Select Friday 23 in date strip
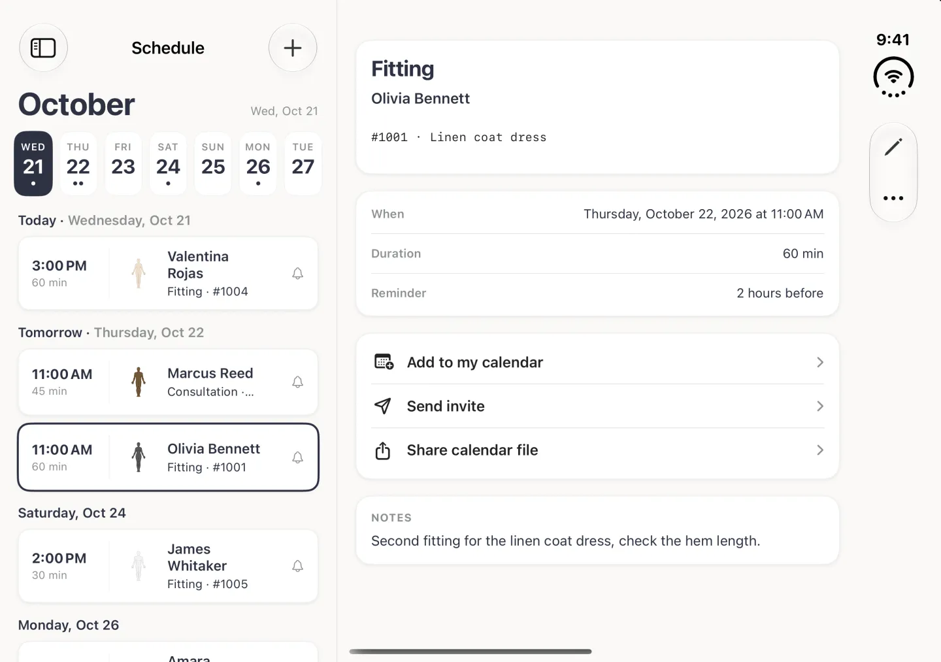The width and height of the screenshot is (941, 662). tap(124, 164)
